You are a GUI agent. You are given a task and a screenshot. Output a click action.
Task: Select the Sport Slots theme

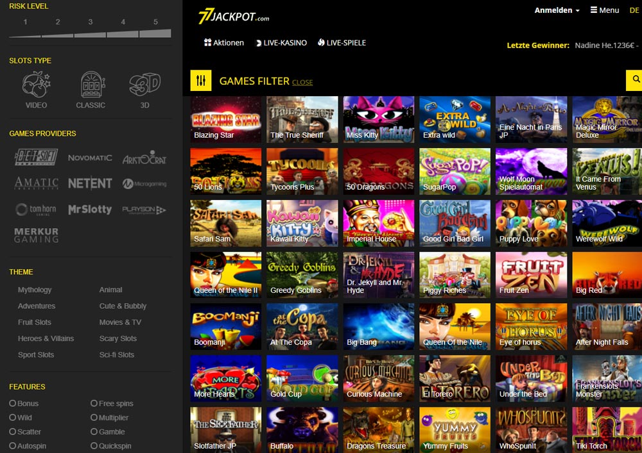tap(36, 354)
